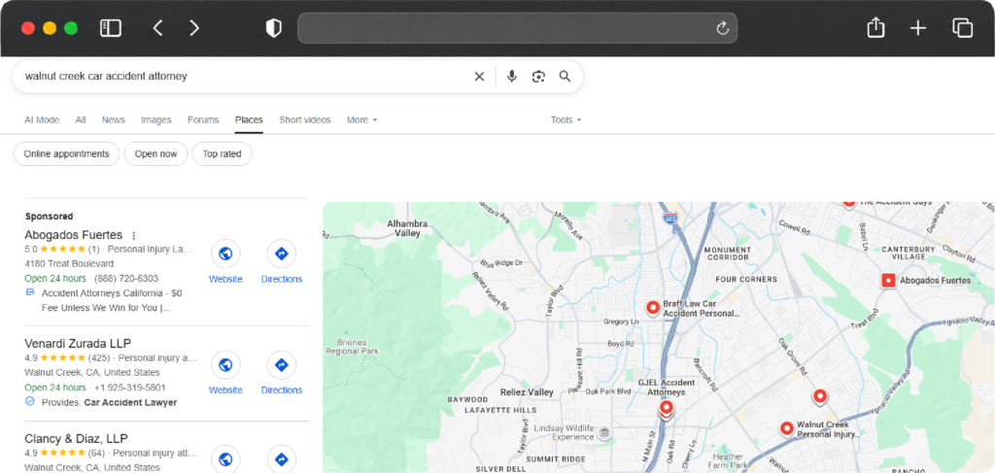Open the Images tab
The image size is (995, 473).
click(156, 119)
